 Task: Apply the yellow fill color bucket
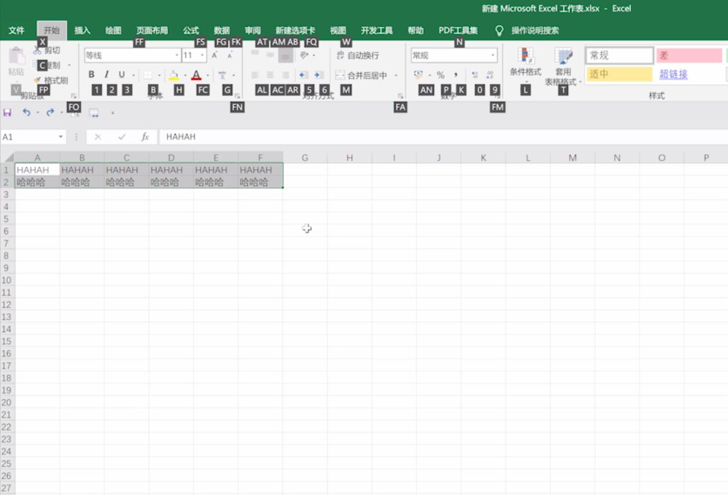[174, 75]
